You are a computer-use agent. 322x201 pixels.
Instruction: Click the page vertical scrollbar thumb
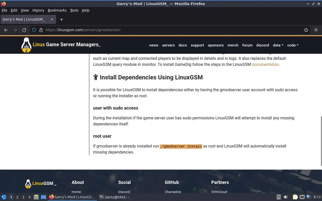(321, 141)
